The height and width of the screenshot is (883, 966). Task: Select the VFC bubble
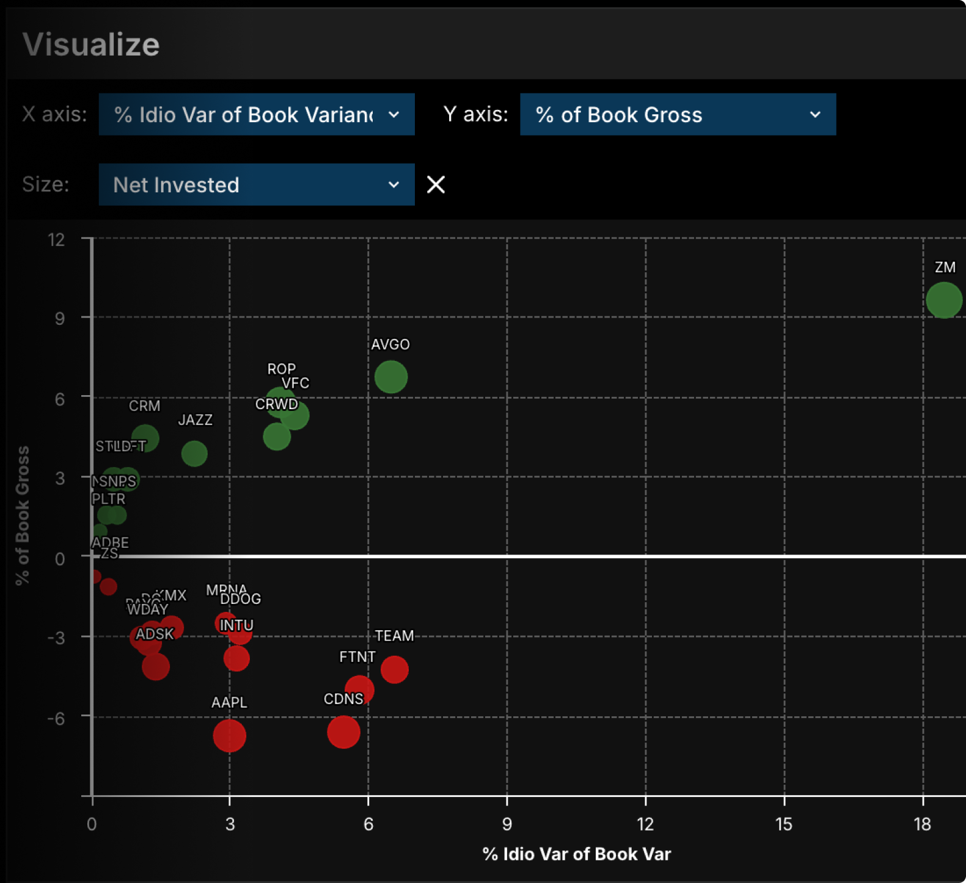pos(295,416)
